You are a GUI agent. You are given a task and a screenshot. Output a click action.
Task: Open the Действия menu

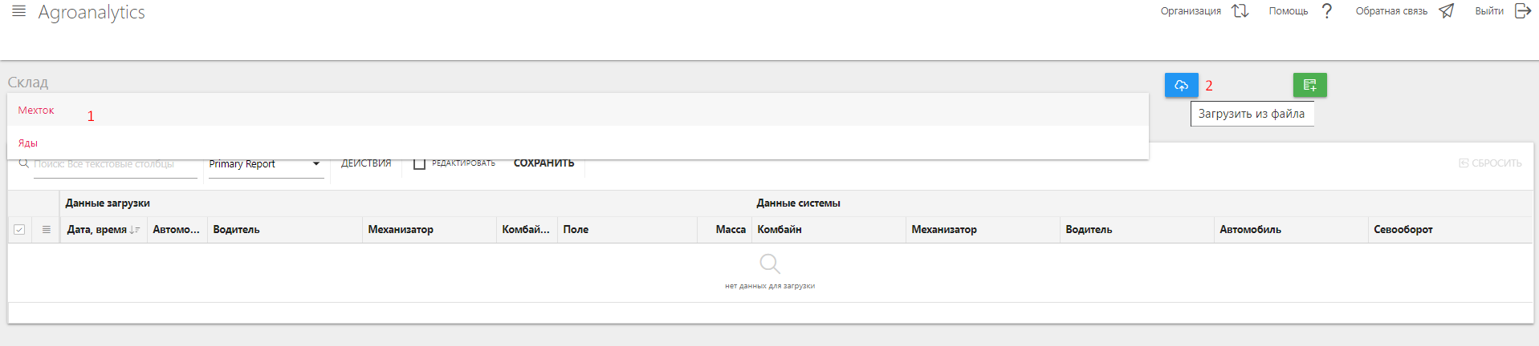(x=366, y=163)
